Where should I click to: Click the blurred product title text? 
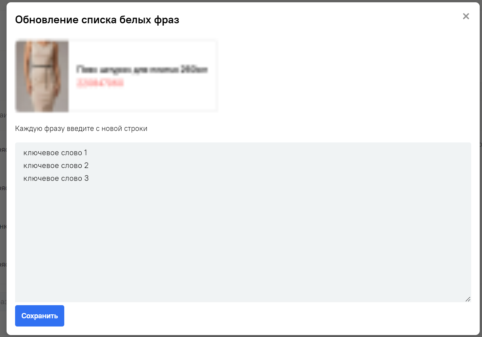tap(142, 70)
